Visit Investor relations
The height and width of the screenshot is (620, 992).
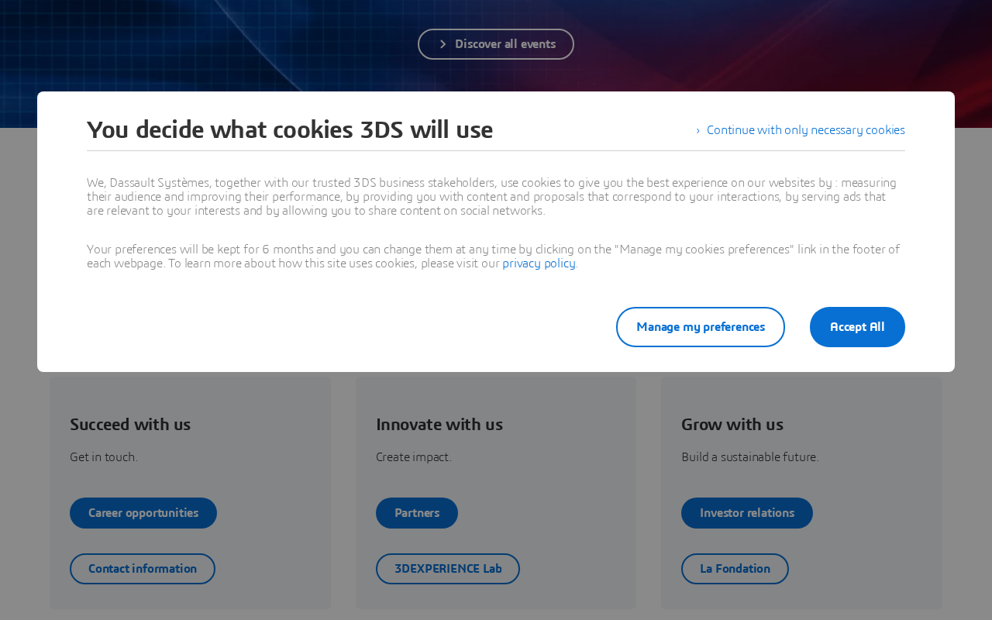tap(747, 513)
